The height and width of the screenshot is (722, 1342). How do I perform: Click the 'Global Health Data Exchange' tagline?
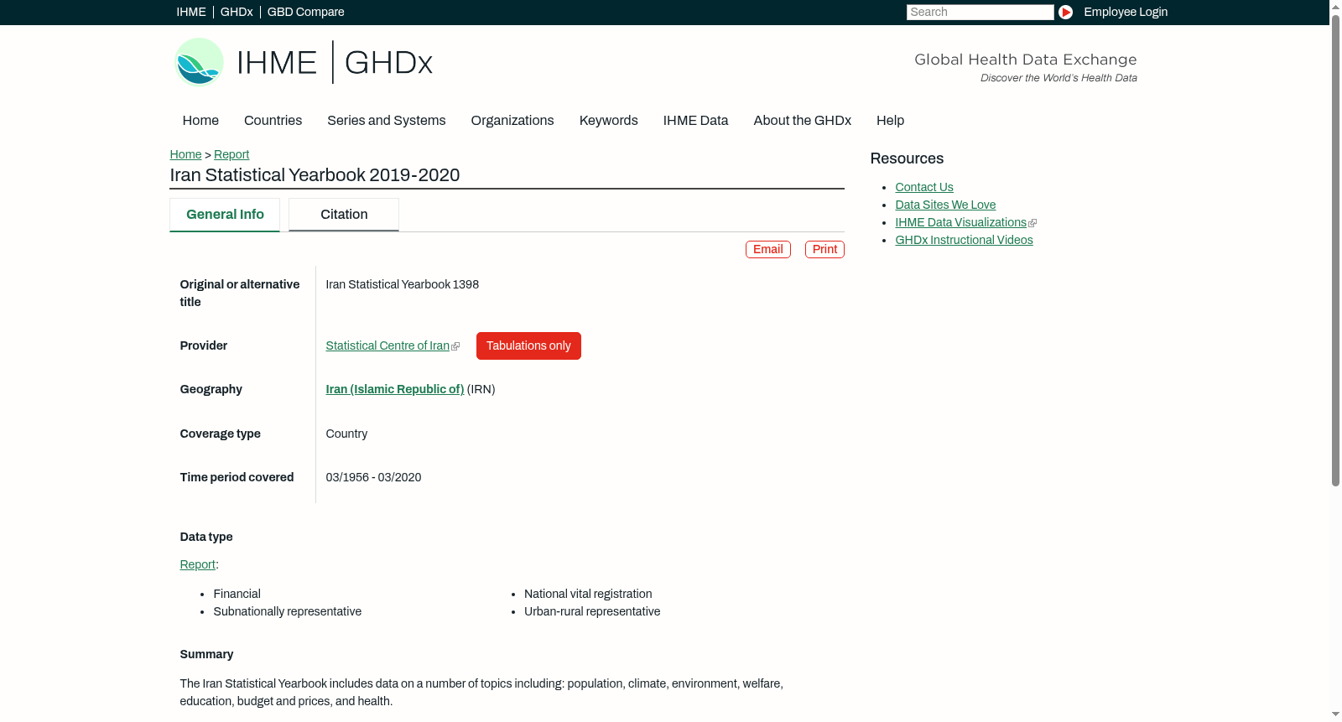pyautogui.click(x=1025, y=60)
